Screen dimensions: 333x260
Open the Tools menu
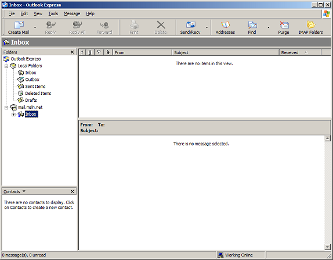(53, 13)
